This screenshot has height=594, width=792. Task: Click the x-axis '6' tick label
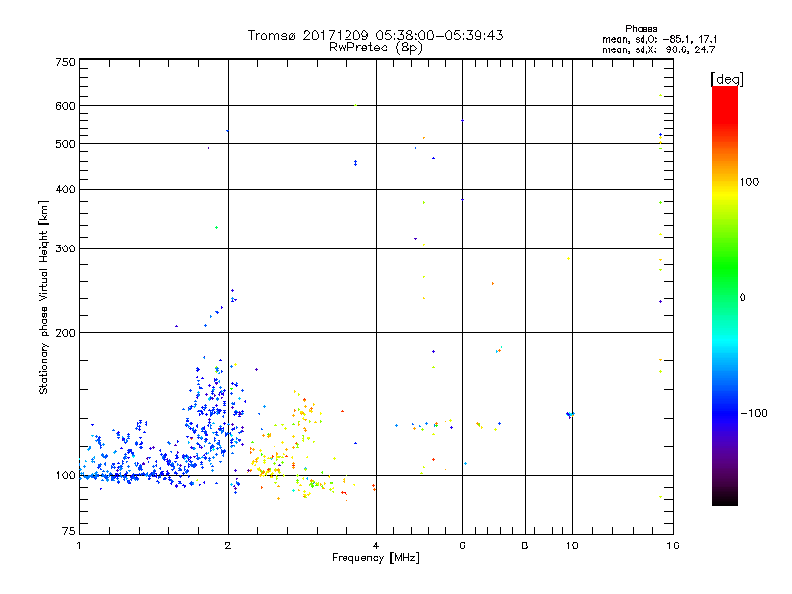462,545
